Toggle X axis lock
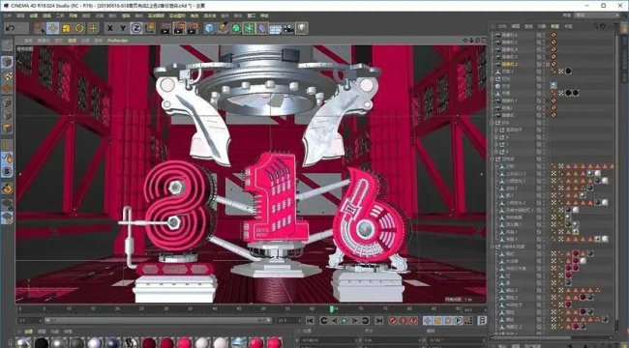Viewport: 629px width, 348px height. point(109,28)
